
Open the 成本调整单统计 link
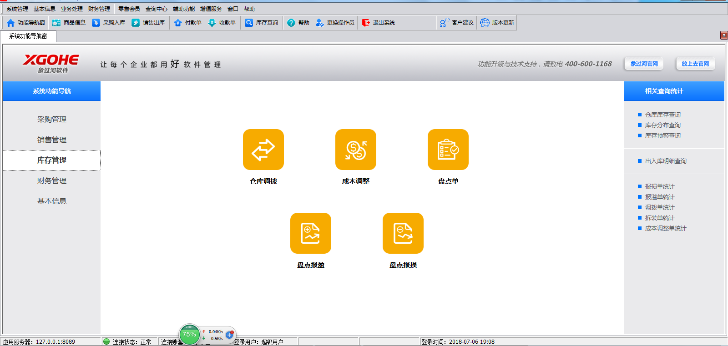pyautogui.click(x=666, y=229)
